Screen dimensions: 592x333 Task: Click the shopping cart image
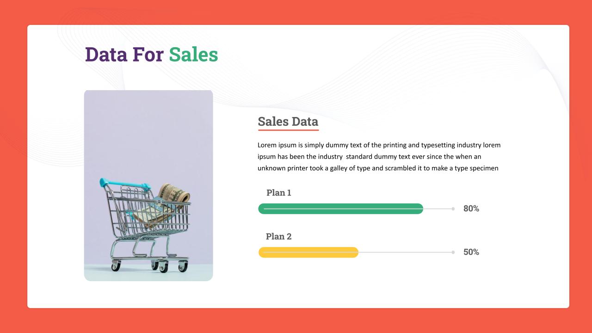148,185
